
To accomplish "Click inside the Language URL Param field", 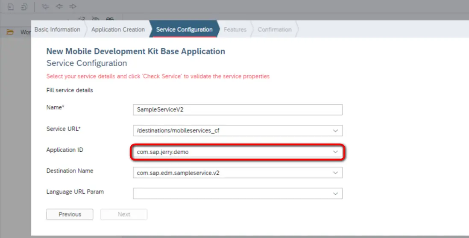I will point(231,194).
